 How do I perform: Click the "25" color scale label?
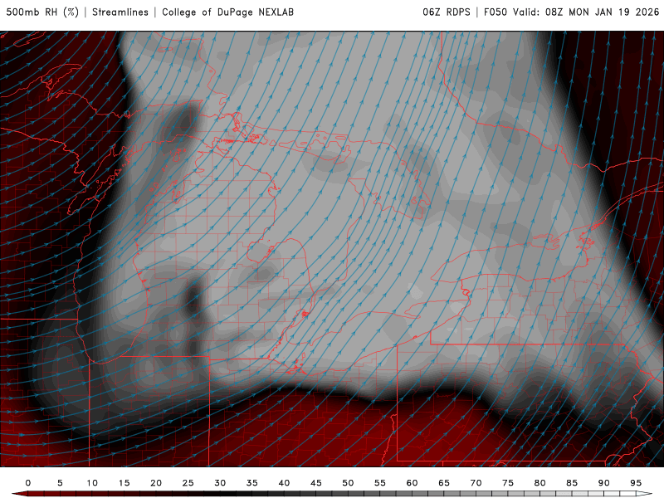[x=188, y=483]
